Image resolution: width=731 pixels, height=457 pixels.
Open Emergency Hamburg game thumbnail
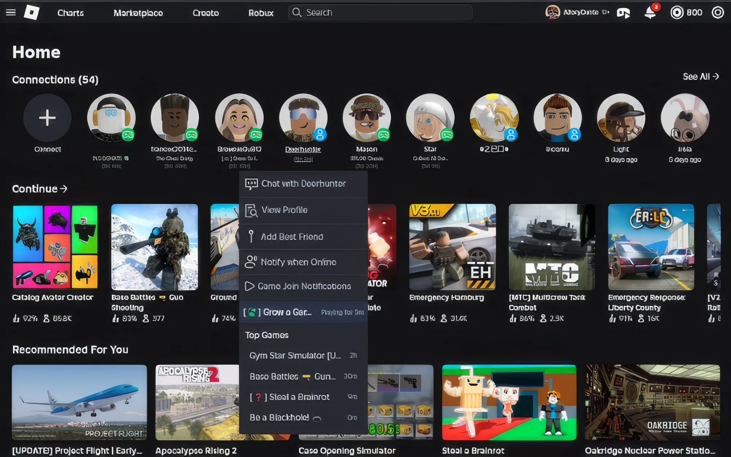click(452, 247)
